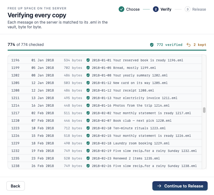The image size is (214, 195).
Task: Click the 05 Jan 2018 date cell
Action: pyautogui.click(x=42, y=68)
